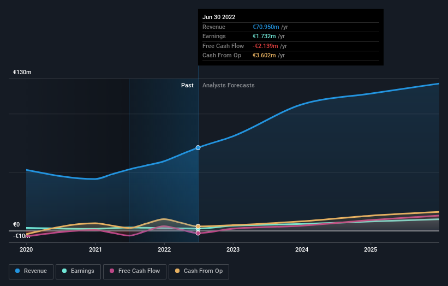Click the 2020 x-axis label
Screen dimensions: 448x286
pyautogui.click(x=26, y=249)
